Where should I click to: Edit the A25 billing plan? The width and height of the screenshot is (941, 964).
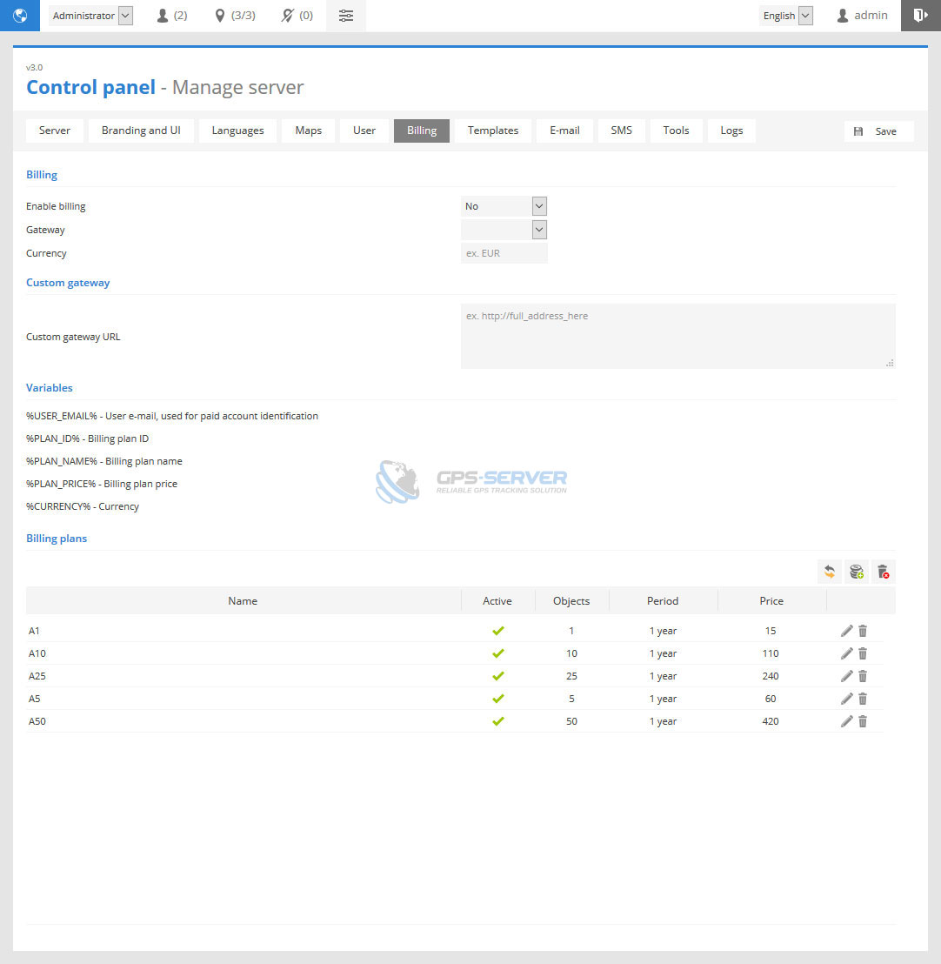847,676
